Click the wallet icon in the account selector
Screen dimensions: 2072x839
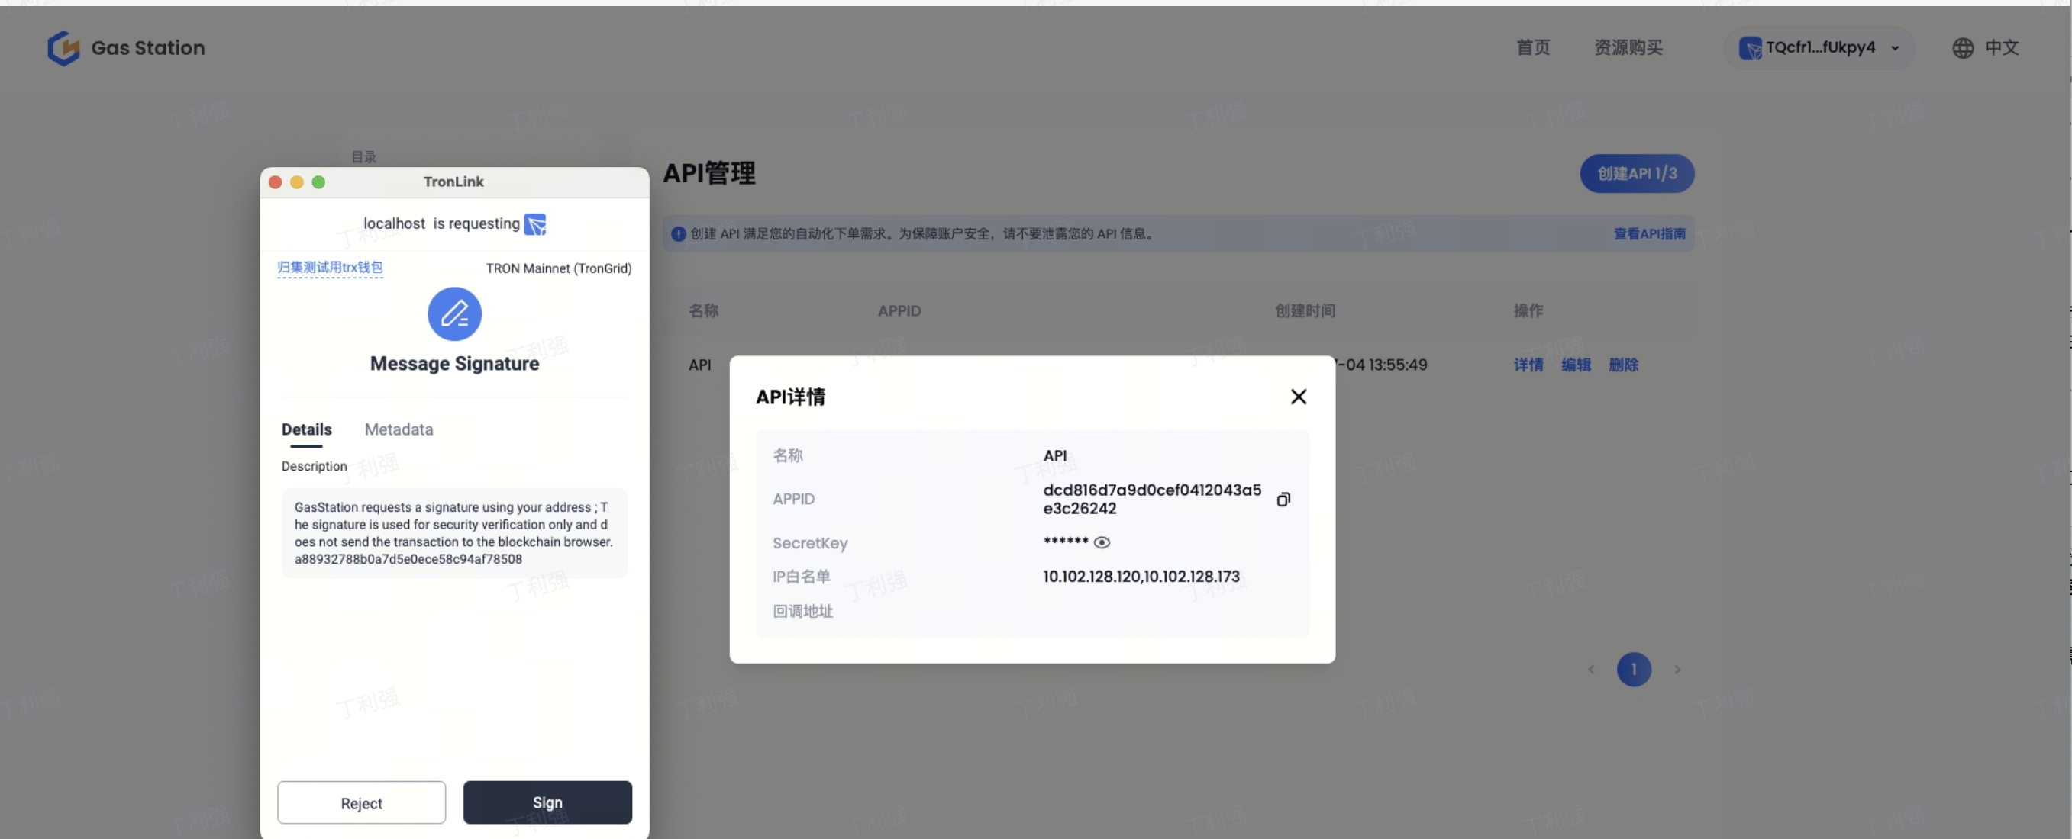point(1750,48)
